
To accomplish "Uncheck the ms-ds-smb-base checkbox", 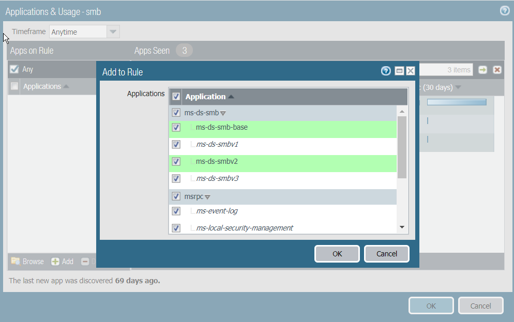I will tap(176, 127).
